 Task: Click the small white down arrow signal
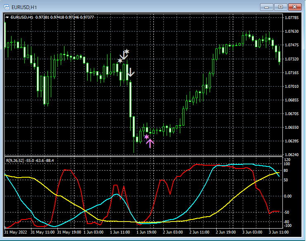131,72
